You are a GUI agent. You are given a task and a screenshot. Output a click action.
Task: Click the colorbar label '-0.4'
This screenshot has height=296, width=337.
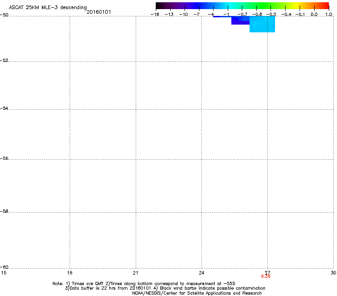pos(286,15)
